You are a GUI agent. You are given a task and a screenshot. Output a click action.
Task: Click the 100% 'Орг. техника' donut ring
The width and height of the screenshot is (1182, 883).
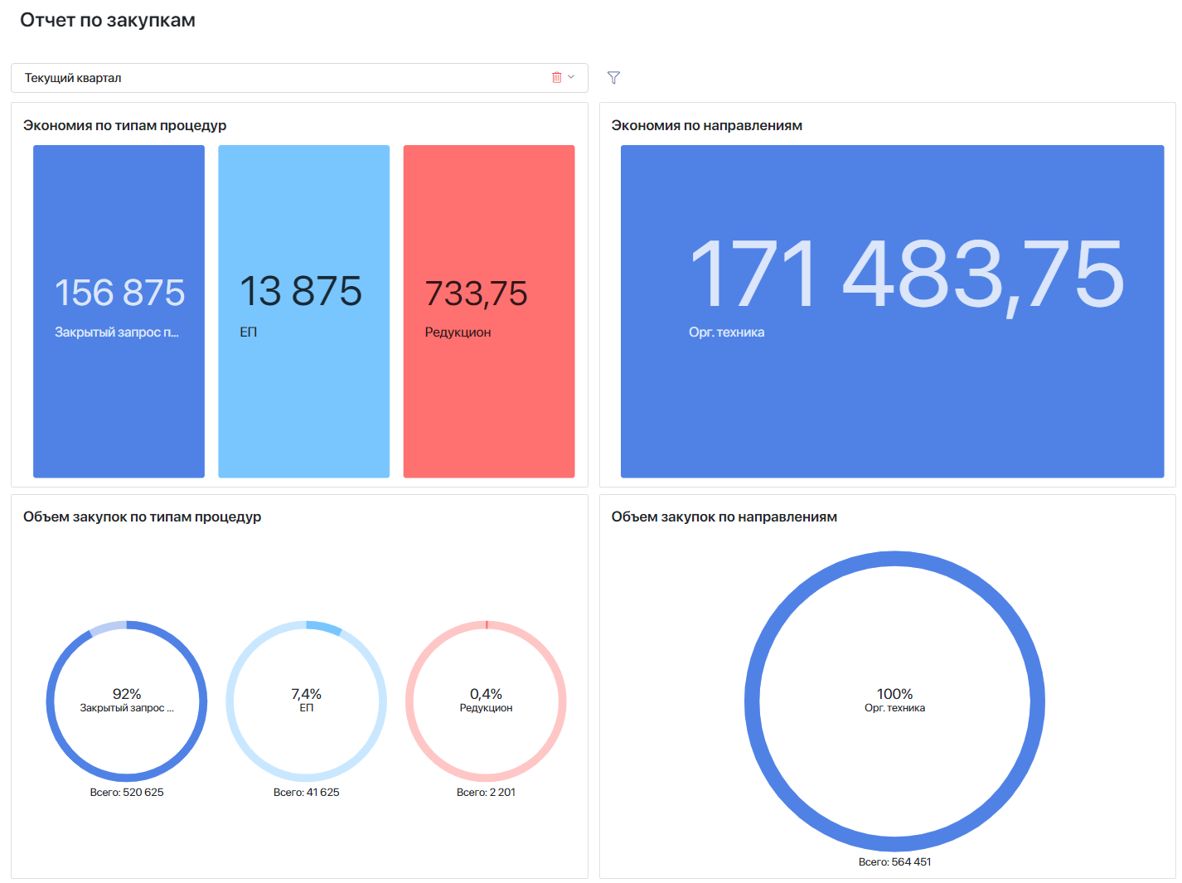894,559
